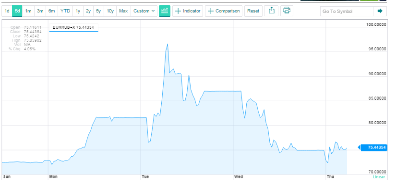Click the print chart icon
This screenshot has height=185, width=396.
(x=287, y=11)
